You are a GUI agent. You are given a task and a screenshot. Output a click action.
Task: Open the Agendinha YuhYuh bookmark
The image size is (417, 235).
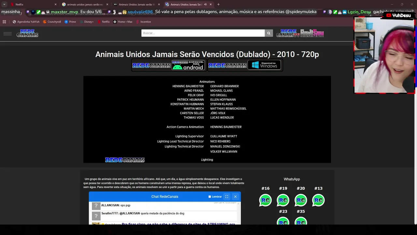26,22
